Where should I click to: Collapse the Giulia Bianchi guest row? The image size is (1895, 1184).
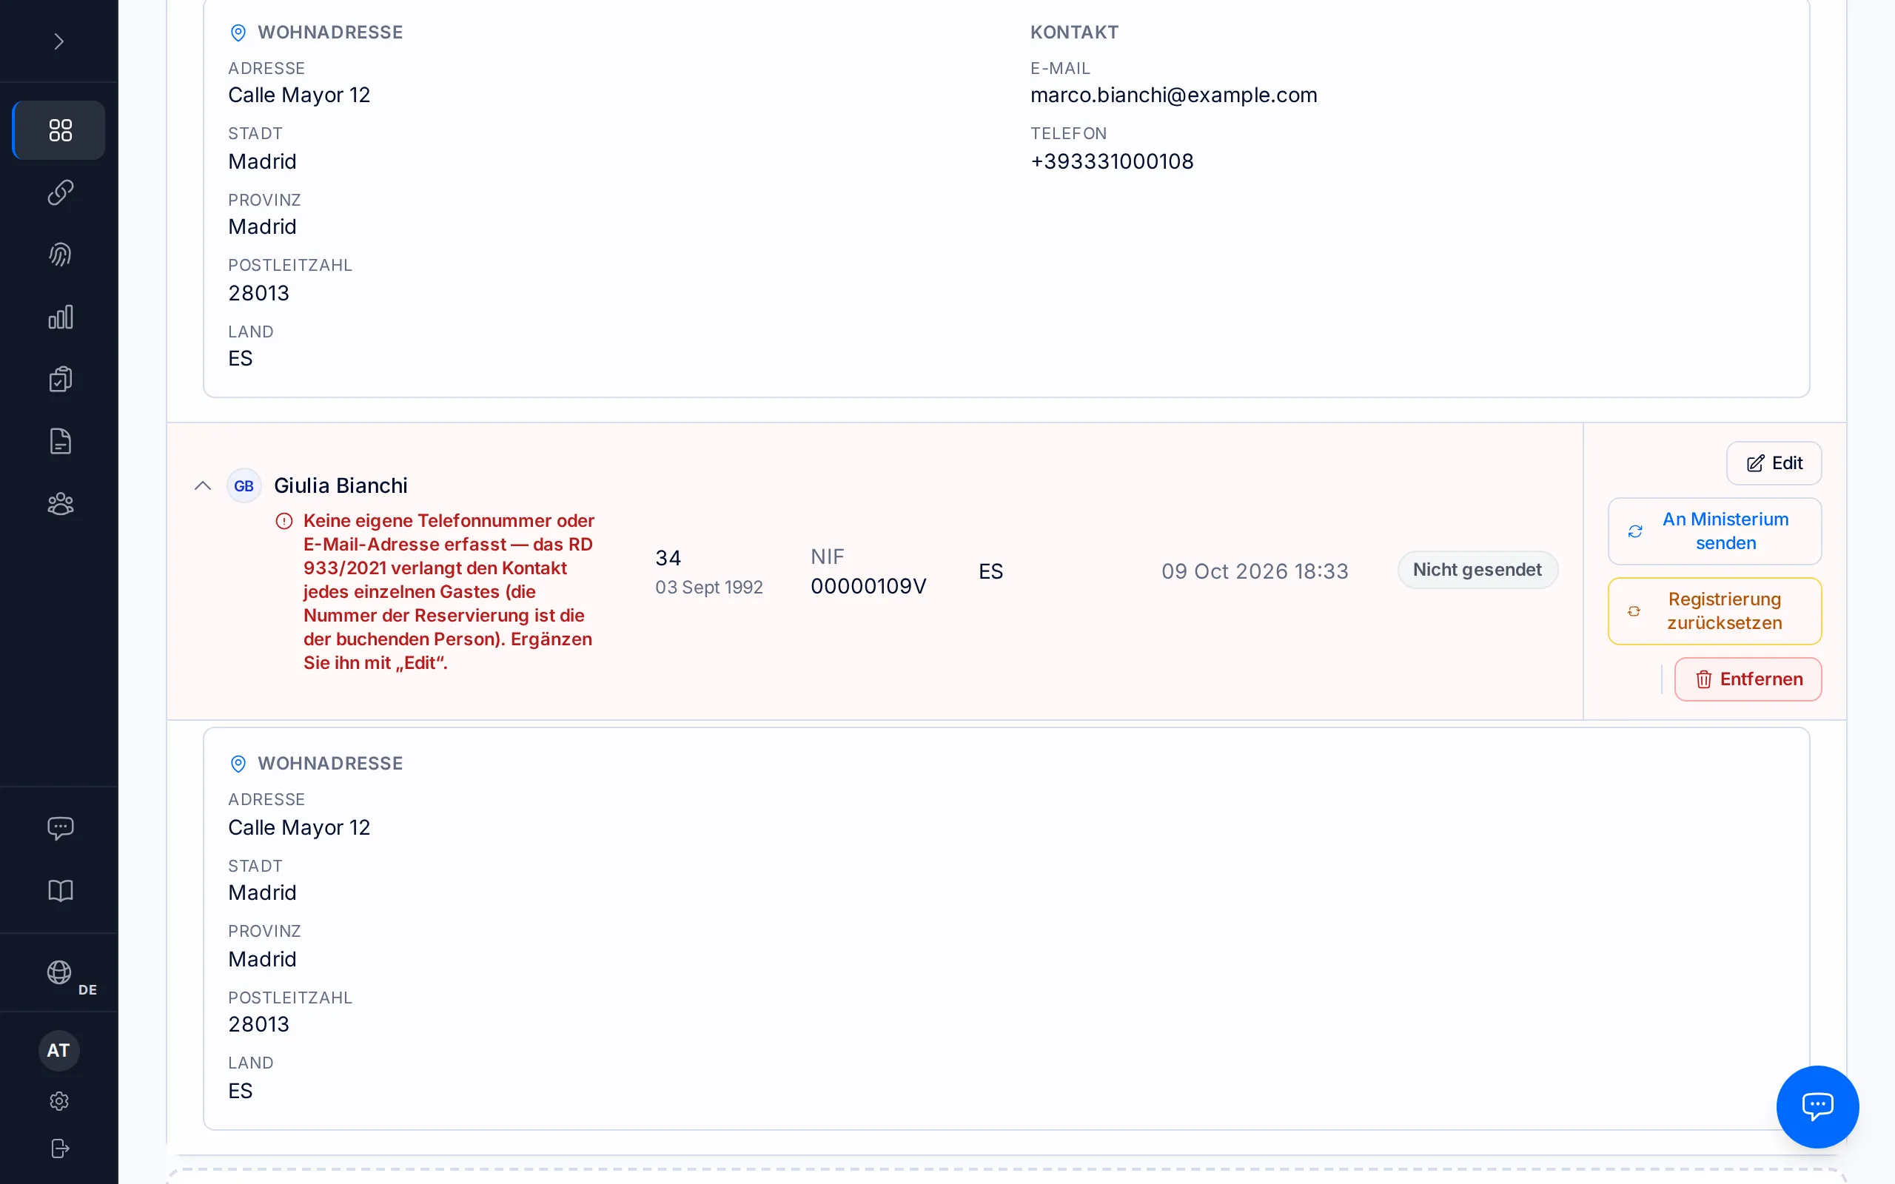coord(203,485)
